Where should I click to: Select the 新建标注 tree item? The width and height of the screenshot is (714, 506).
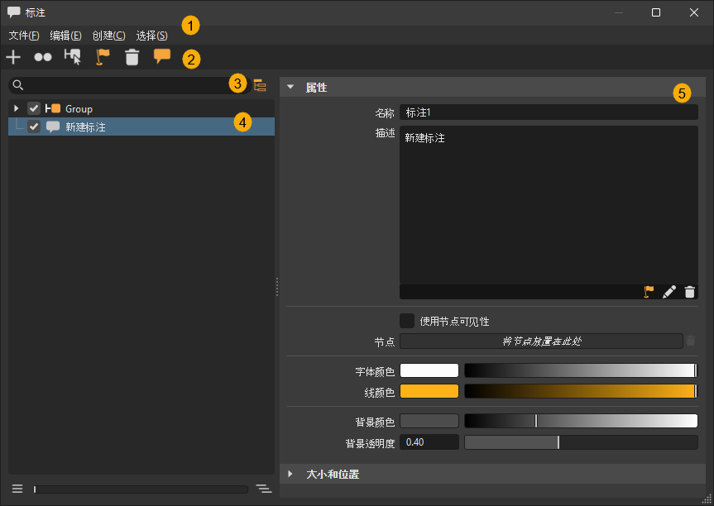point(141,126)
